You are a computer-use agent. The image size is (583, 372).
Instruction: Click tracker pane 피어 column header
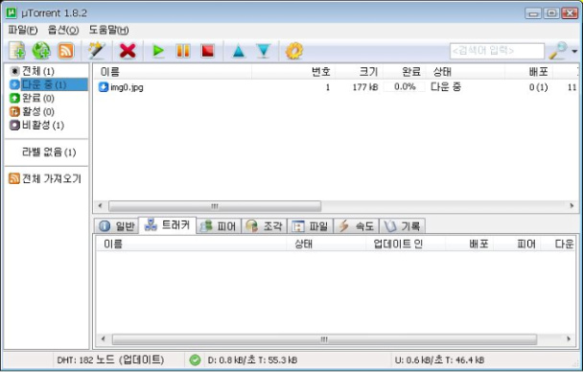(517, 244)
